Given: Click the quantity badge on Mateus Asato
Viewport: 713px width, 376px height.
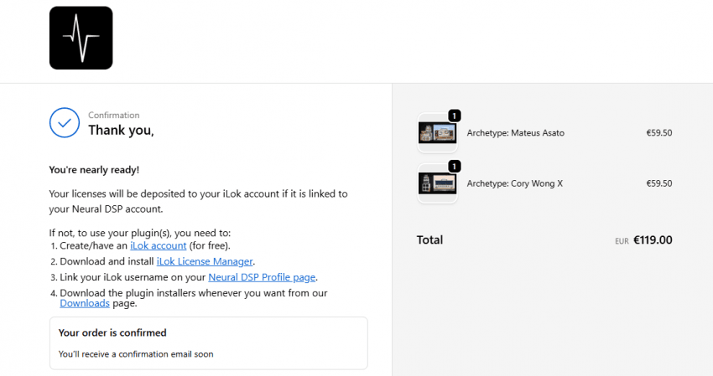Looking at the screenshot, I should (x=454, y=116).
